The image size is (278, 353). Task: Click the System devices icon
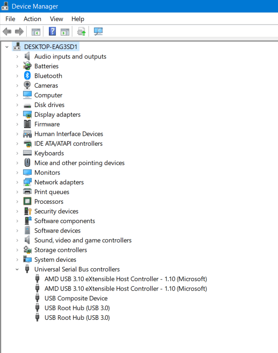click(27, 259)
